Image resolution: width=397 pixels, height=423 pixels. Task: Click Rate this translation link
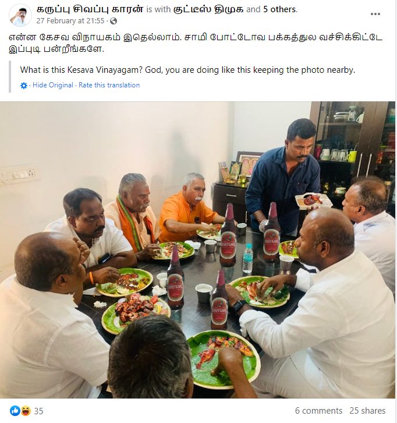click(x=109, y=85)
